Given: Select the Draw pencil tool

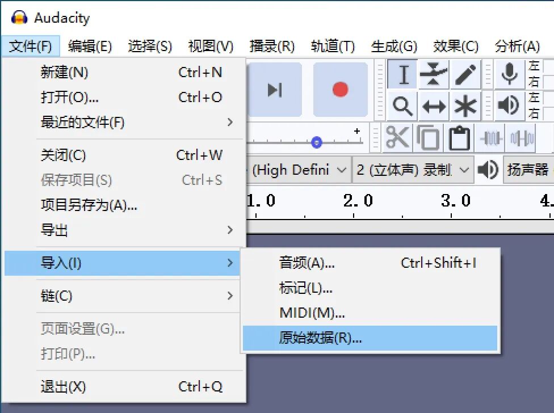Looking at the screenshot, I should (465, 74).
